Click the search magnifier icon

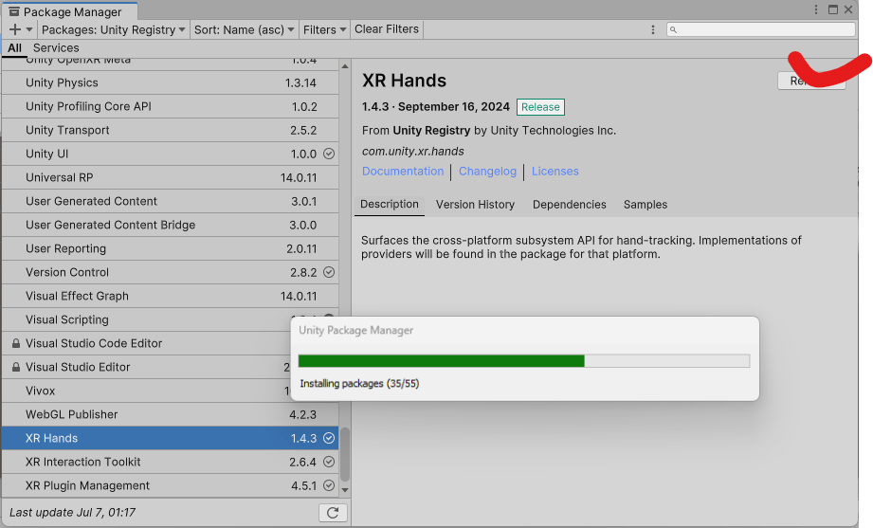click(673, 29)
